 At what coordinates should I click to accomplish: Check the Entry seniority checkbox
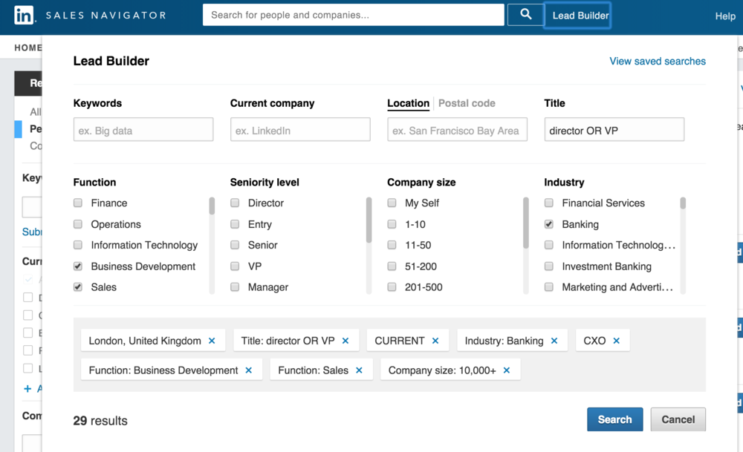(x=235, y=224)
